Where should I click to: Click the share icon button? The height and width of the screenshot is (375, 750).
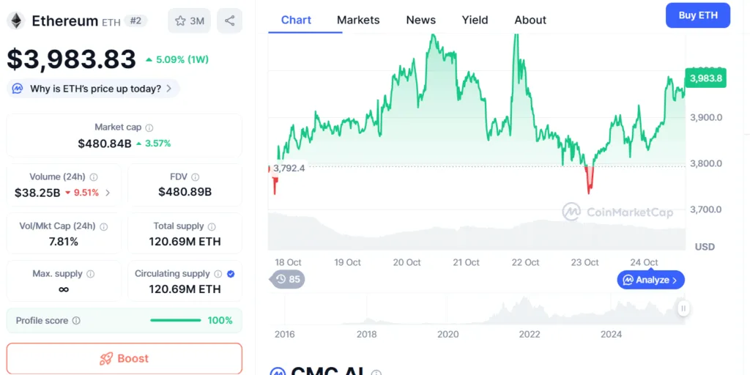click(x=230, y=21)
